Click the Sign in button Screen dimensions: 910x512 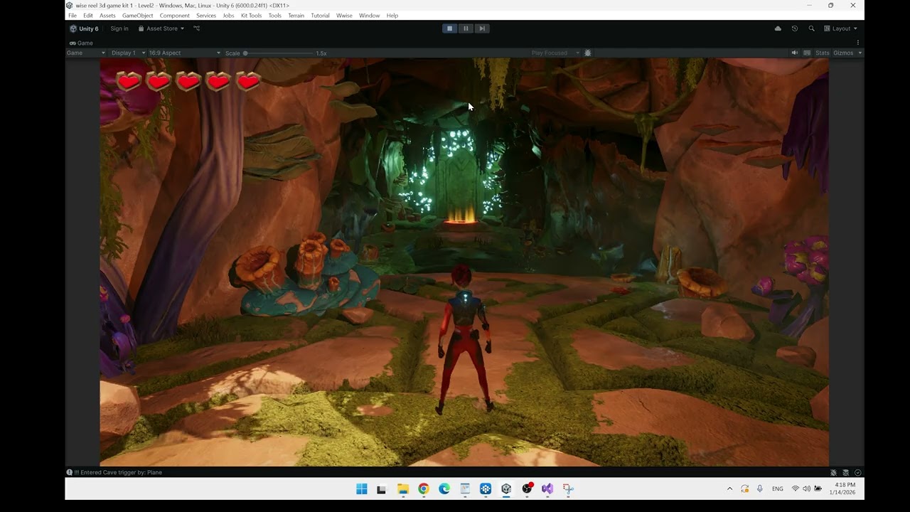pyautogui.click(x=119, y=28)
